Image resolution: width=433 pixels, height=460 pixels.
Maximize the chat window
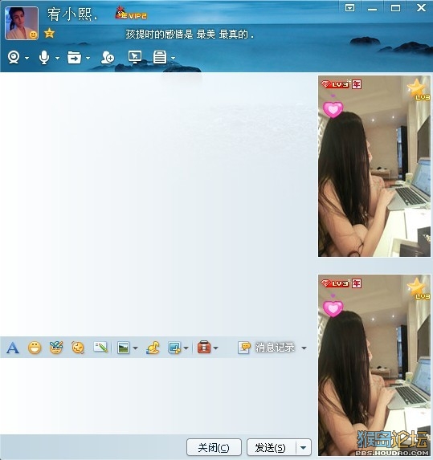click(395, 8)
